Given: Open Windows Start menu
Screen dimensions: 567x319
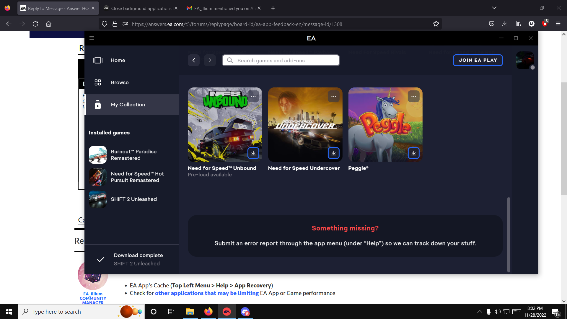Looking at the screenshot, I should 9,312.
